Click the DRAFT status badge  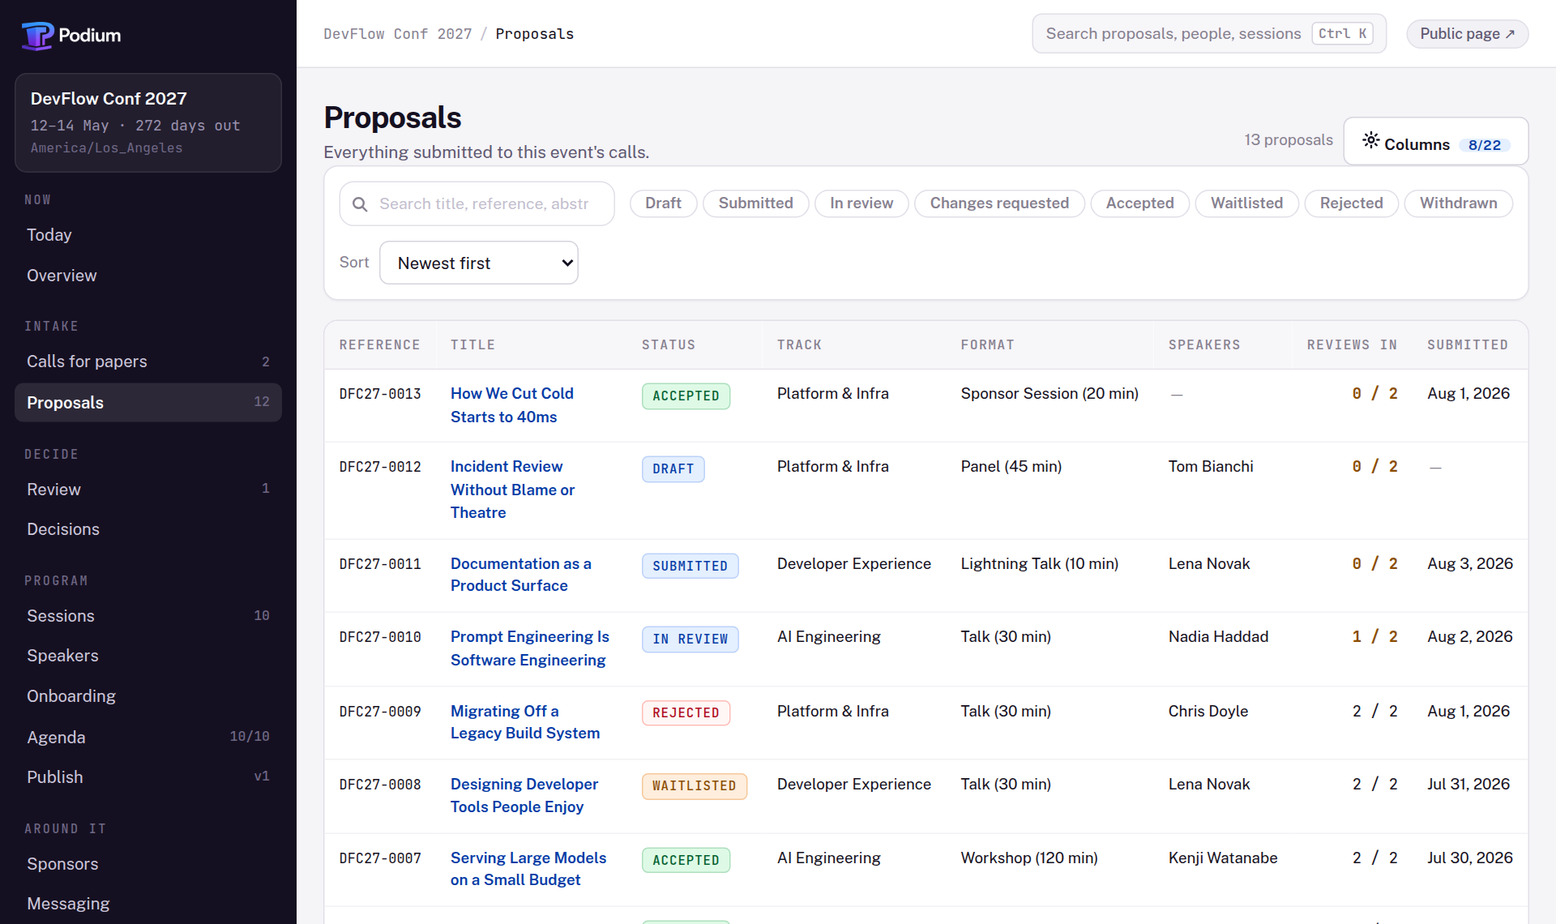673,468
